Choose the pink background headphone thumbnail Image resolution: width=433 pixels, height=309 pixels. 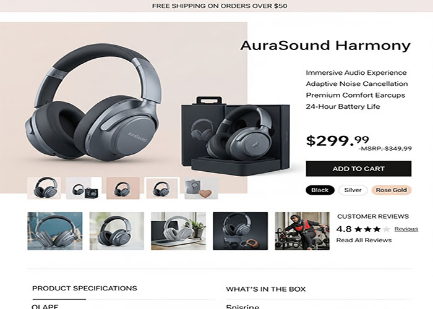pos(123,188)
